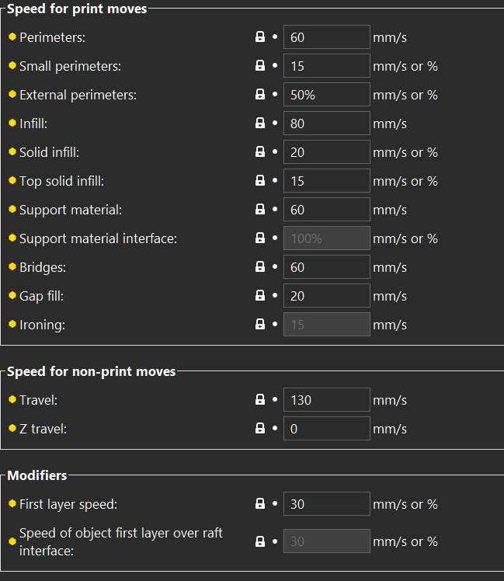Click the 'Speed for print moves' group heading
The height and width of the screenshot is (581, 504).
pyautogui.click(x=77, y=9)
